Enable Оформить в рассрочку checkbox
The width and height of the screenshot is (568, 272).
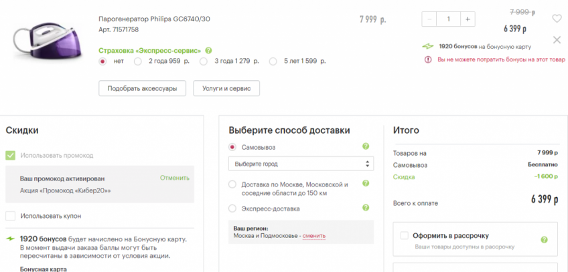[405, 236]
